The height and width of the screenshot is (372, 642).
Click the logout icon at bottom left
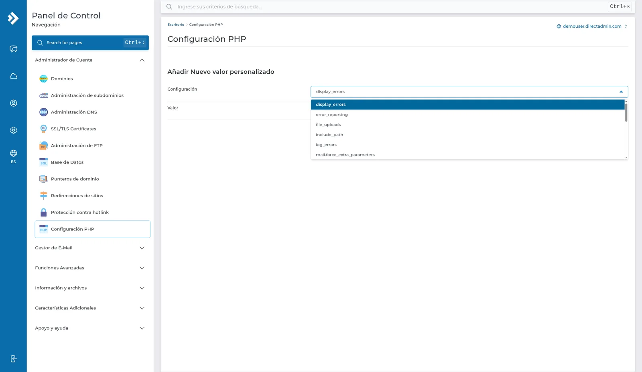13,359
